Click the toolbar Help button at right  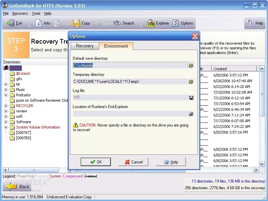click(255, 23)
